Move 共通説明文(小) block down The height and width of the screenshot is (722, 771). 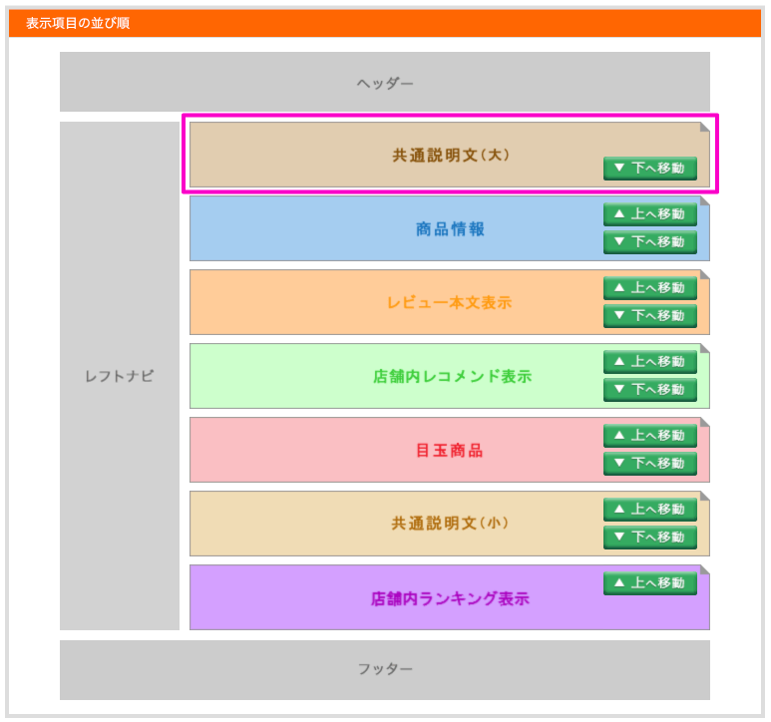649,538
